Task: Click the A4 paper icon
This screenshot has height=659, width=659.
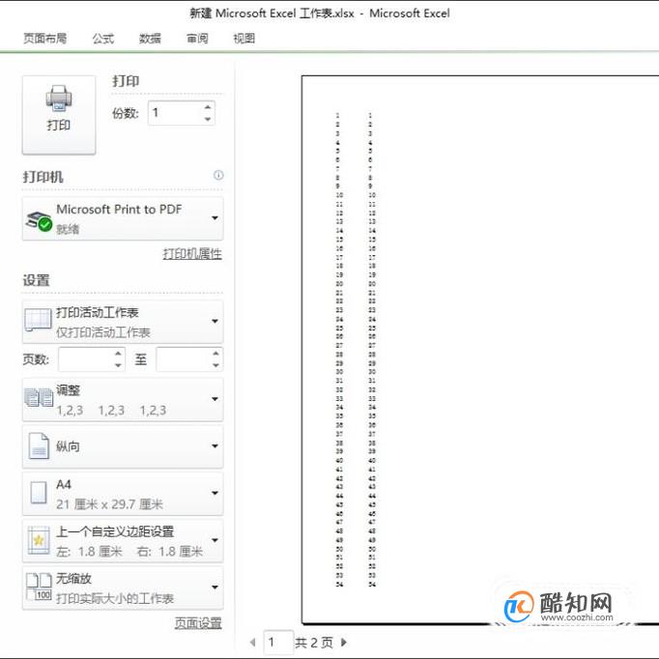Action: [39, 493]
